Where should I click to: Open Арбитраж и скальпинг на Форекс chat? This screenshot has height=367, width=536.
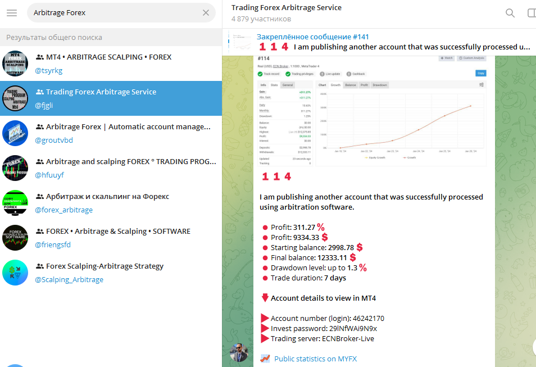coord(111,203)
